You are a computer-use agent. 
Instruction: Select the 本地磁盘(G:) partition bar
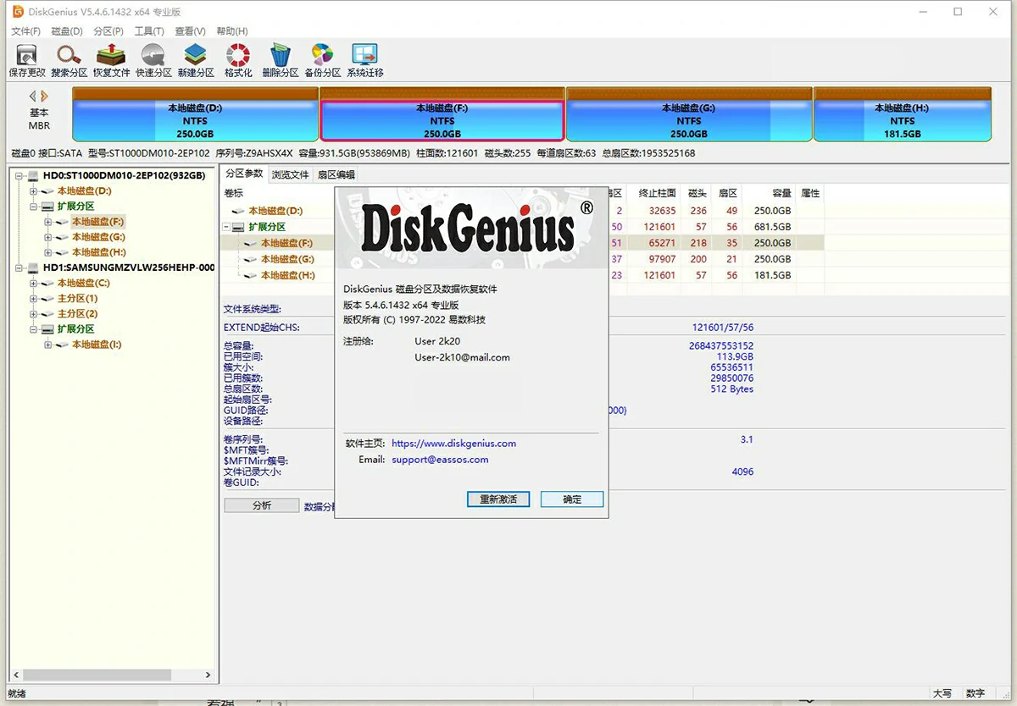[688, 114]
